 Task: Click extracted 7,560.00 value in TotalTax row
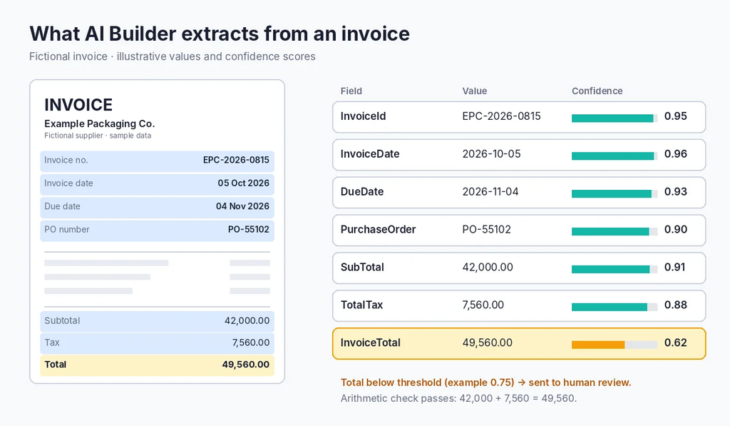click(483, 305)
